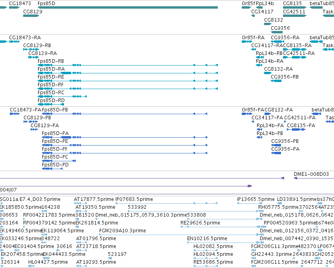This screenshot has width=334, height=268.
Task: Click the CG18473 gene label
Action: coord(20,4)
